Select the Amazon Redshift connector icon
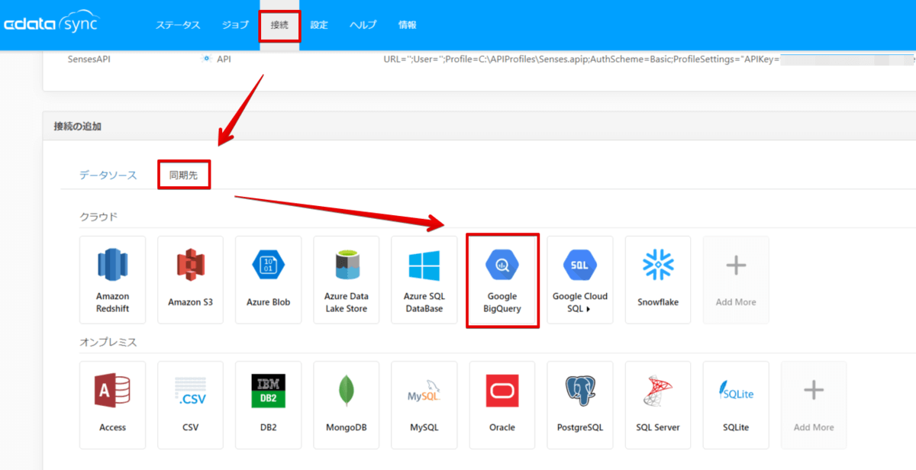916x470 pixels. coord(113,279)
